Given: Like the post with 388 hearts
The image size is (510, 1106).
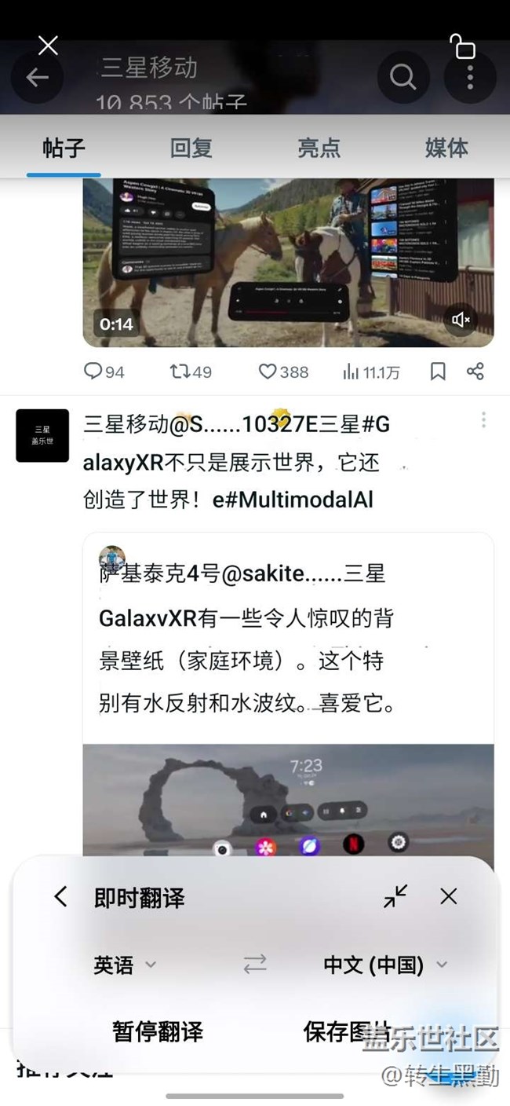Looking at the screenshot, I should coord(283,372).
